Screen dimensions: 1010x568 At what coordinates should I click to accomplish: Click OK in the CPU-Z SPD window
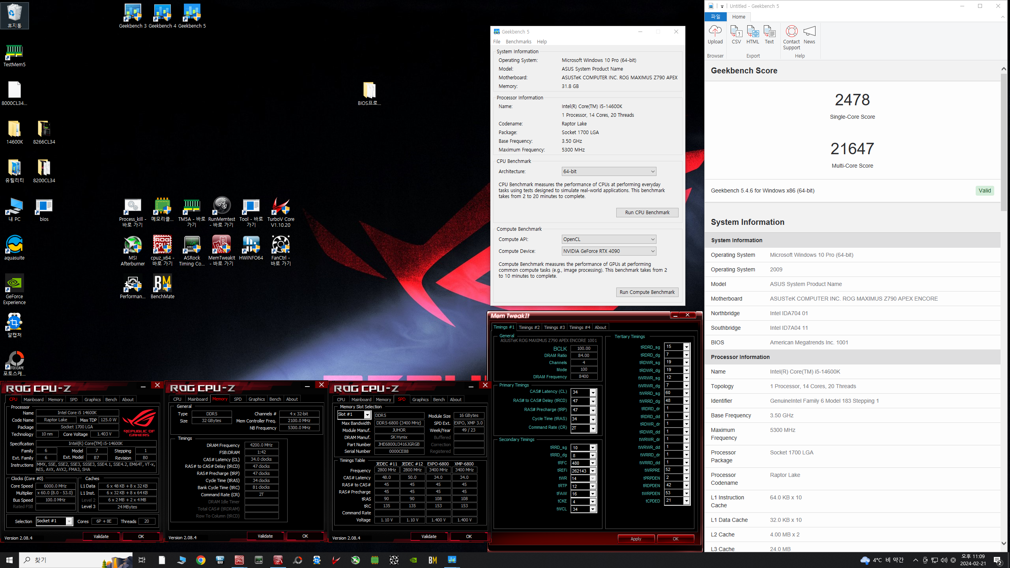click(469, 536)
